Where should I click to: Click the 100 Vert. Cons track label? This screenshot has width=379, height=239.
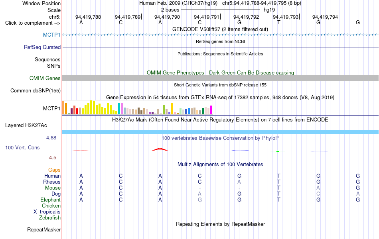22,147
